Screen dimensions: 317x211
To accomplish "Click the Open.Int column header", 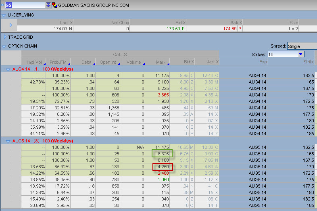I will (107, 62).
